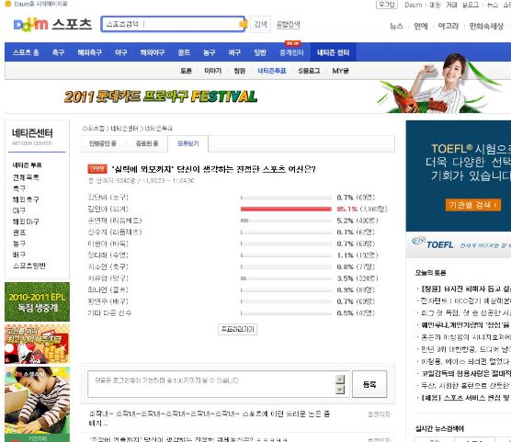This screenshot has width=511, height=442.
Task: Click the 투표하러가기 vote button
Action: pyautogui.click(x=237, y=329)
